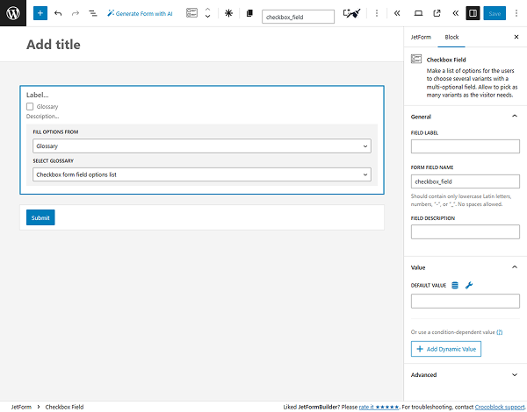527x412 pixels.
Task: Click the view in new tab icon
Action: pos(437,13)
